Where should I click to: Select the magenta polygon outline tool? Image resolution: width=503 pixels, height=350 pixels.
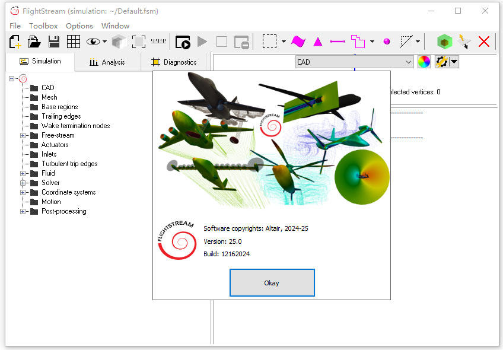[x=358, y=42]
